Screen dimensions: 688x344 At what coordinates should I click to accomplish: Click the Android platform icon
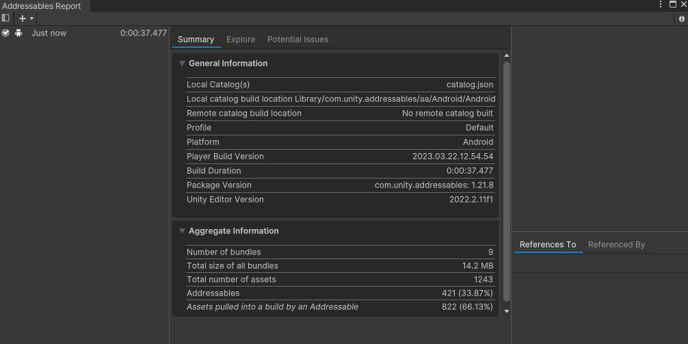[18, 33]
